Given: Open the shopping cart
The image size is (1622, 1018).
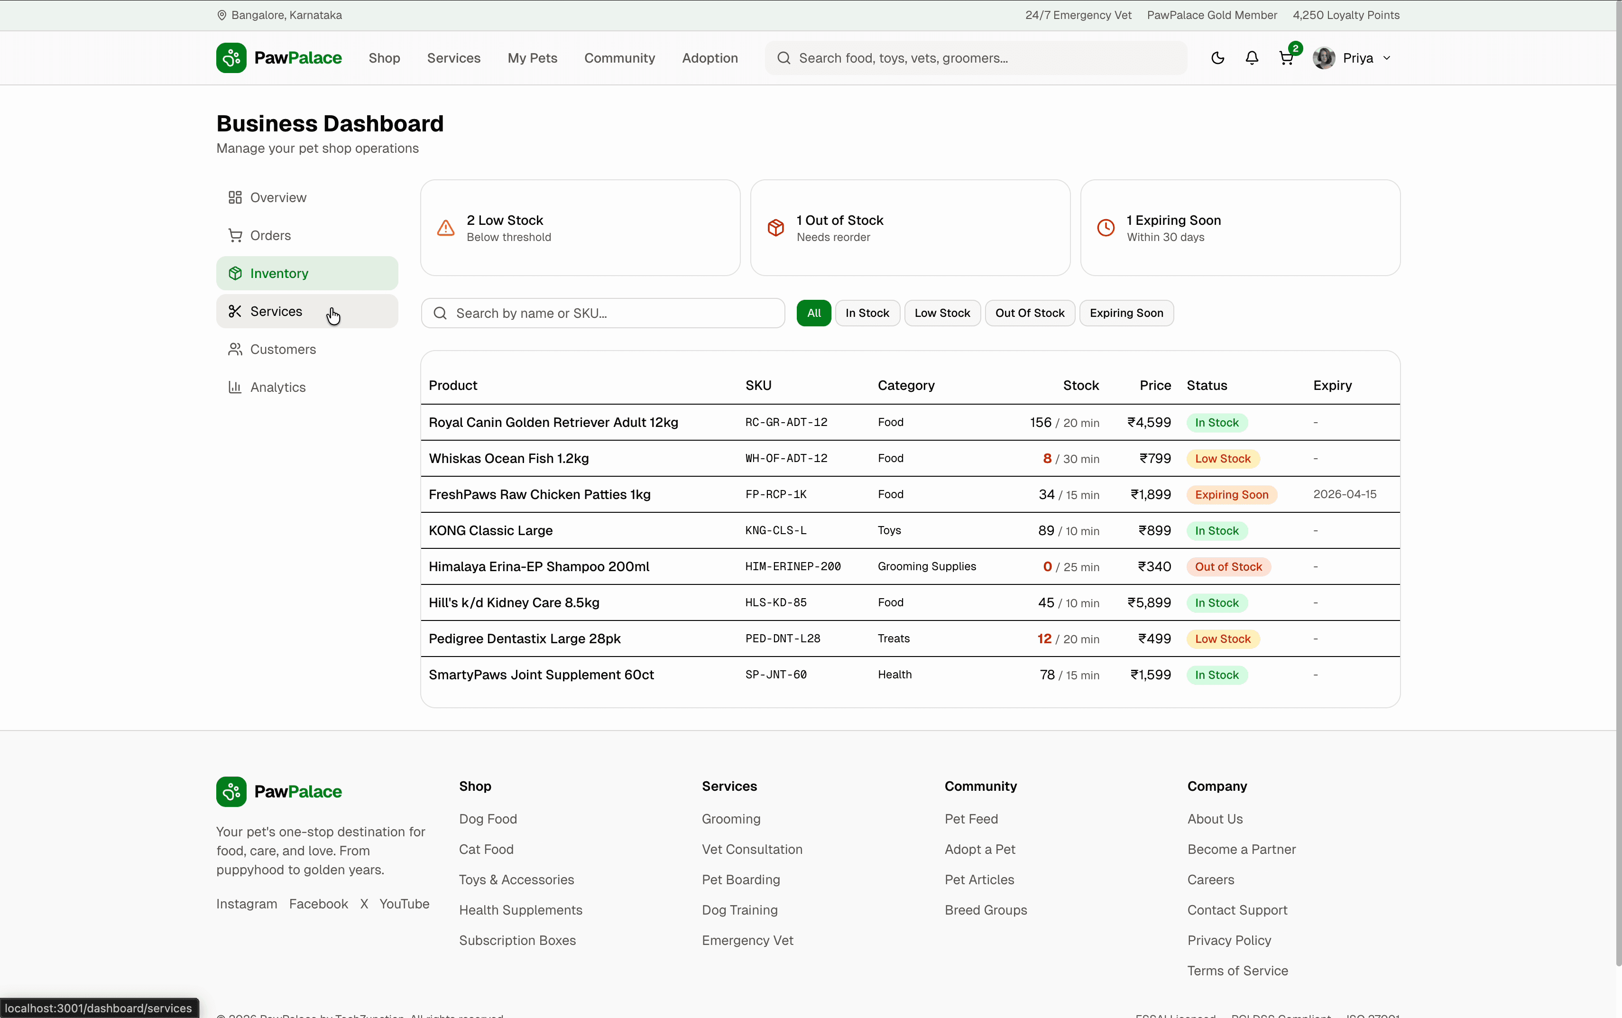Looking at the screenshot, I should coord(1287,58).
